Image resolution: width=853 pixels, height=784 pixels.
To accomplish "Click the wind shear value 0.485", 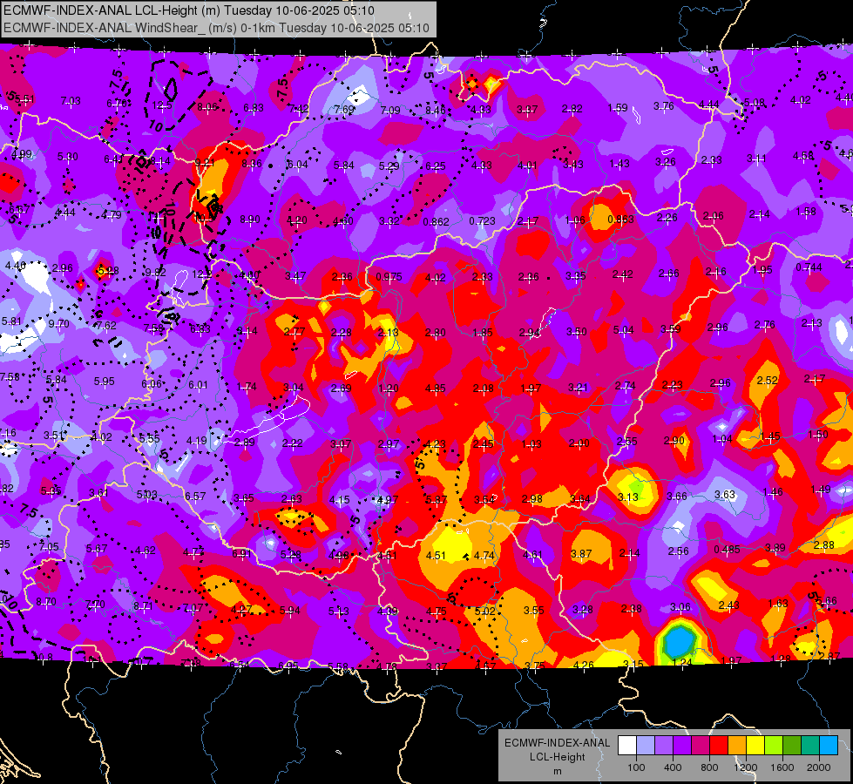I will [x=728, y=550].
